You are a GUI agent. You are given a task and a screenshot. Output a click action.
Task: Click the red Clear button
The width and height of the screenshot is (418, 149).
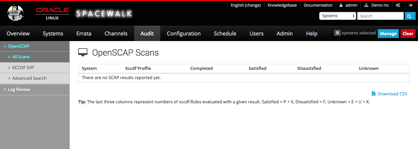tap(408, 33)
